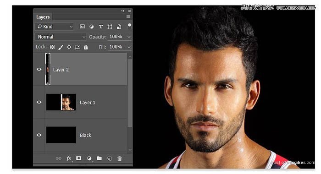Click the Layer 2 name
321x174 pixels.
[61, 70]
